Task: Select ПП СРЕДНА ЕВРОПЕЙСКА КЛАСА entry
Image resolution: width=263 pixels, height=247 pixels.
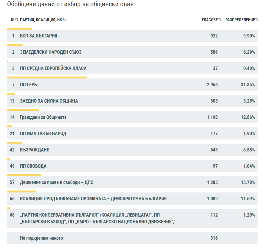Action: pyautogui.click(x=53, y=68)
